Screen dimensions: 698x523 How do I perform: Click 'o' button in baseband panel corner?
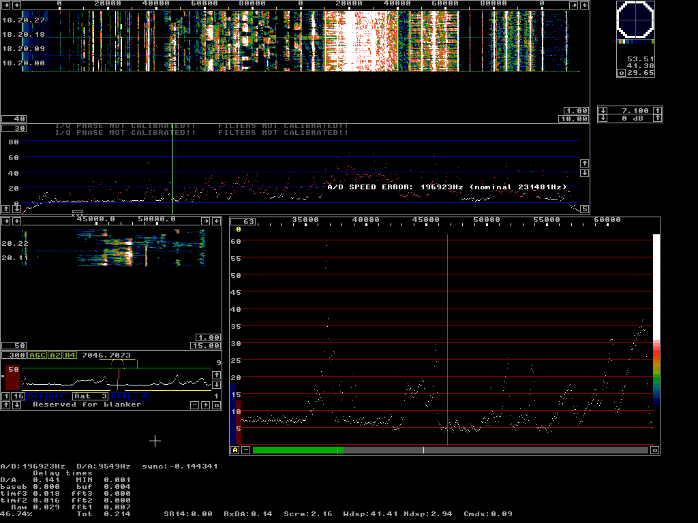(x=216, y=405)
